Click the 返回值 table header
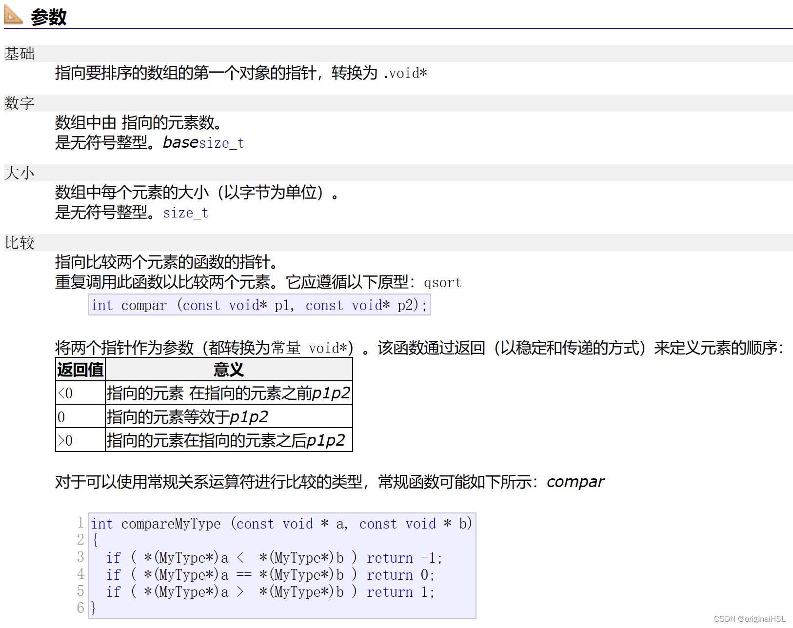Image resolution: width=793 pixels, height=628 pixels. [x=80, y=370]
